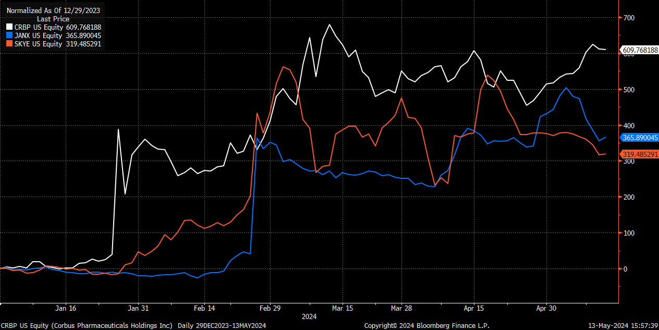Image resolution: width=659 pixels, height=330 pixels.
Task: Click the Mar 28 date axis label
Action: (x=401, y=308)
